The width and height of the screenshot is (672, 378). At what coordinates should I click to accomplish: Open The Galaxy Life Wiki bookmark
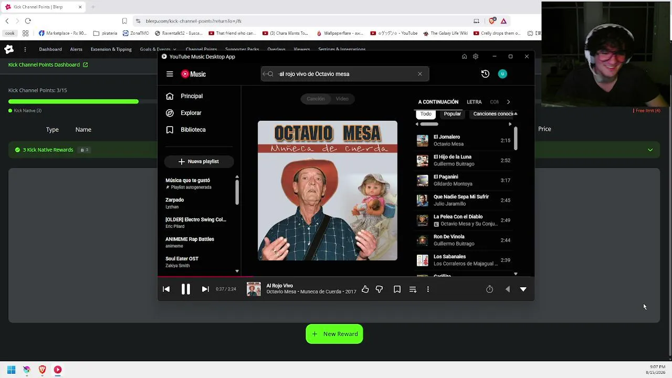[445, 33]
